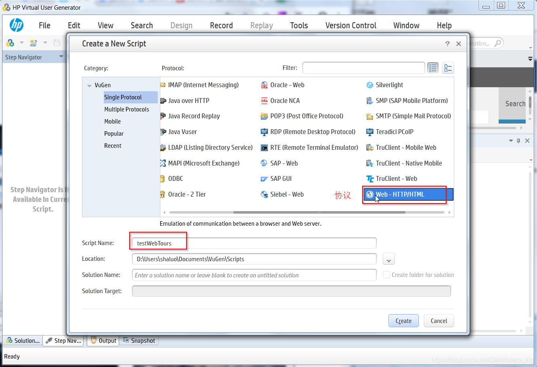
Task: Select the Java Vuser protocol icon
Action: (x=163, y=132)
